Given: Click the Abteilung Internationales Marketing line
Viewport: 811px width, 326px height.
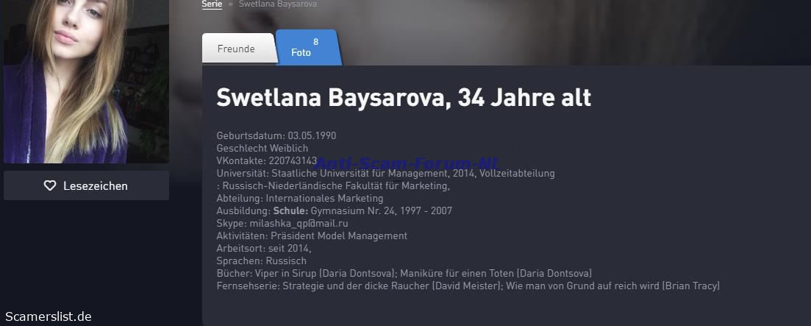Looking at the screenshot, I should 299,198.
